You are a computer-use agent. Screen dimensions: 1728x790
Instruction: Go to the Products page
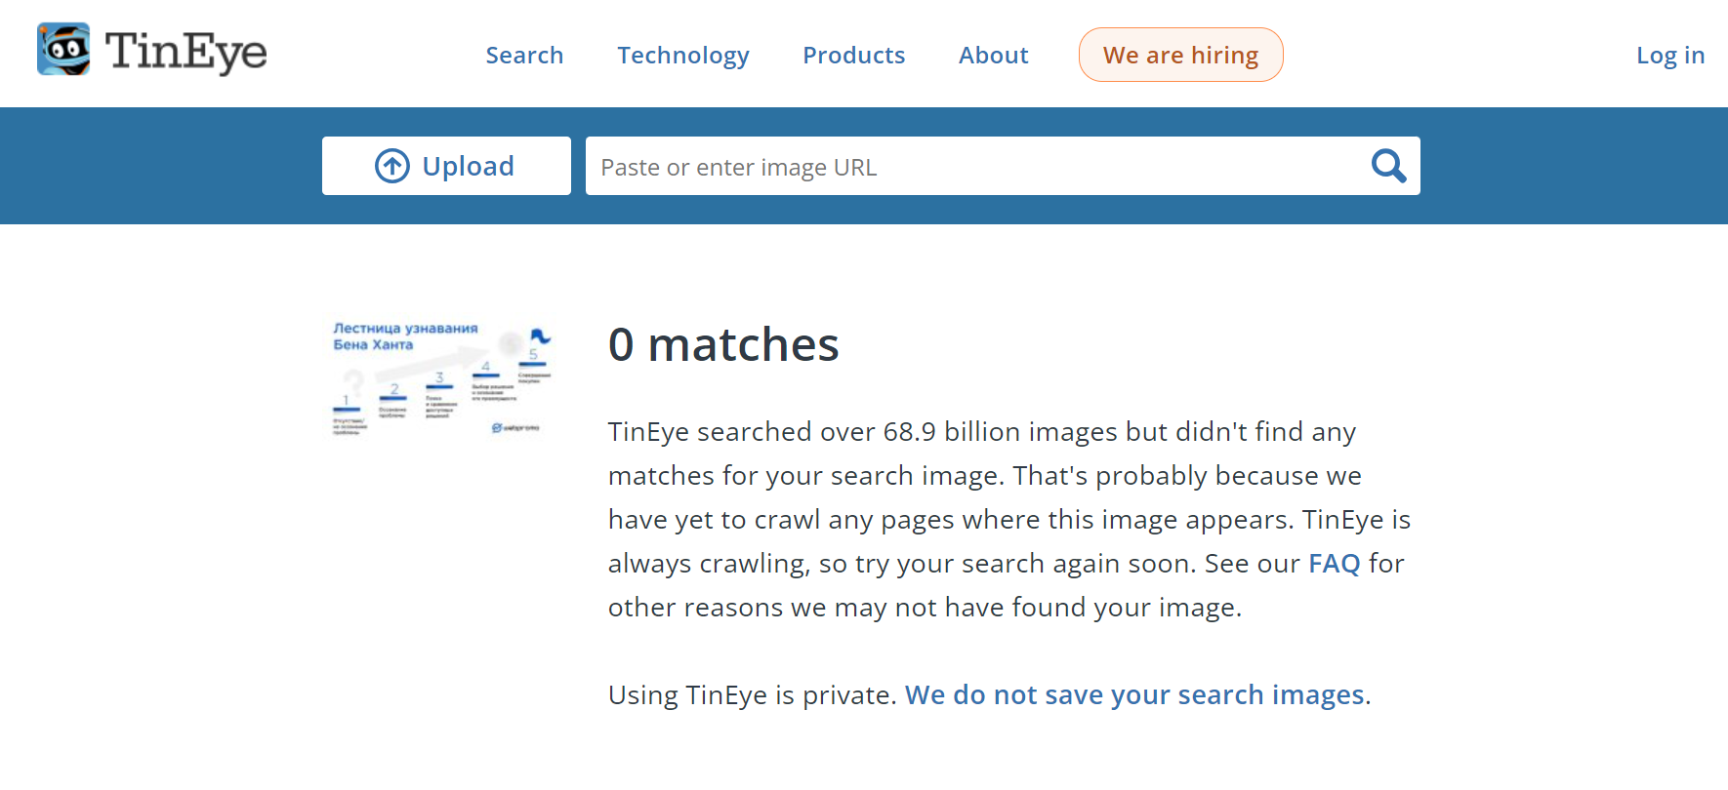click(853, 56)
